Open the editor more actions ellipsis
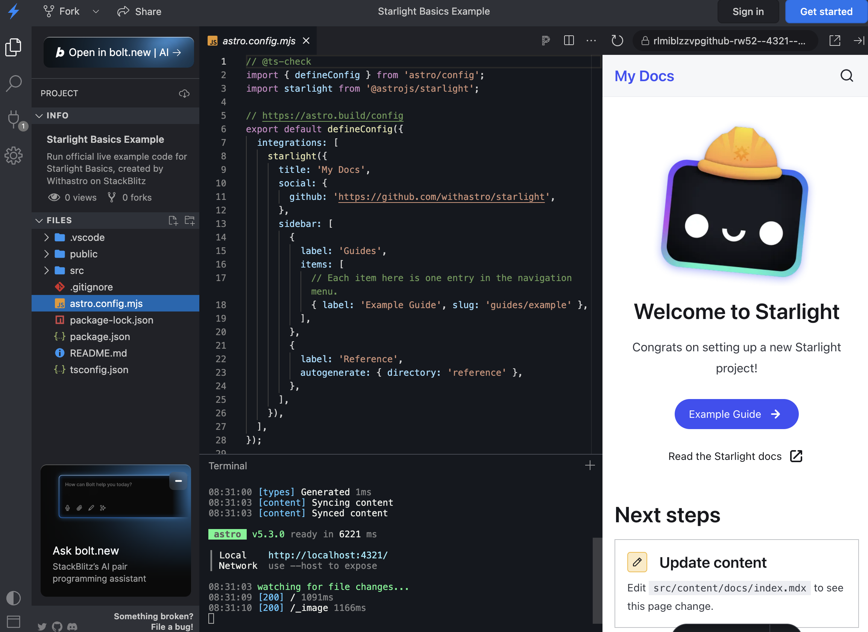Image resolution: width=868 pixels, height=632 pixels. click(591, 41)
